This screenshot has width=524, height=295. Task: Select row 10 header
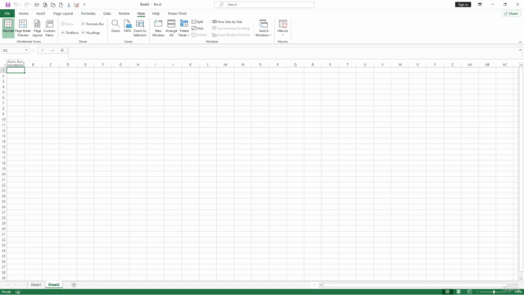pyautogui.click(x=3, y=120)
